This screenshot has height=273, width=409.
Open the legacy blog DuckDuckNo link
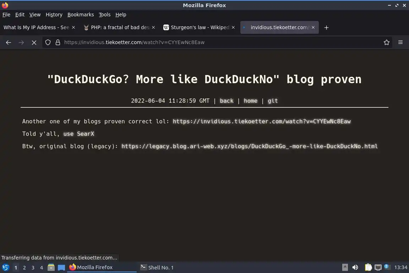click(x=250, y=146)
